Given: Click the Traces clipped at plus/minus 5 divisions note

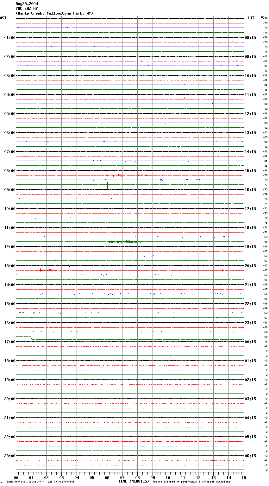Looking at the screenshot, I should click(x=191, y=482).
